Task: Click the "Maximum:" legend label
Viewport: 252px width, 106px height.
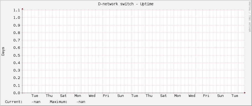Action: tap(58, 102)
